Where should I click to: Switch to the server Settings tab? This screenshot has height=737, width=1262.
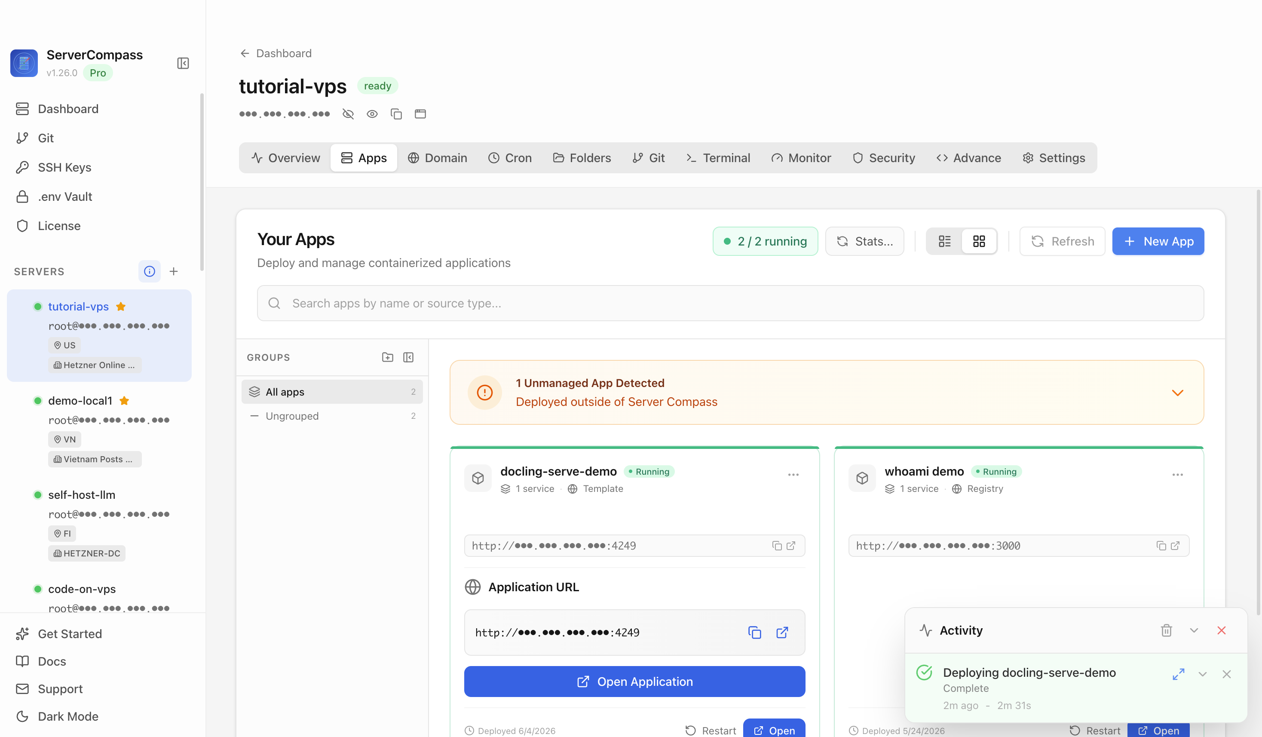pos(1054,158)
